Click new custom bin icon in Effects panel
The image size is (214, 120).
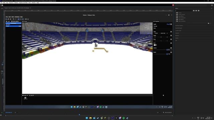208,23
